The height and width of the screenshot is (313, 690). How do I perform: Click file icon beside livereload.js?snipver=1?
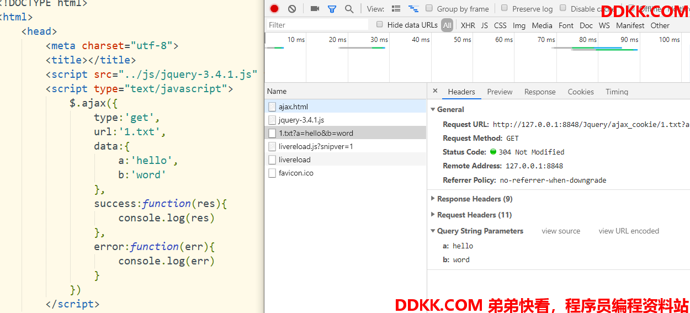(272, 146)
